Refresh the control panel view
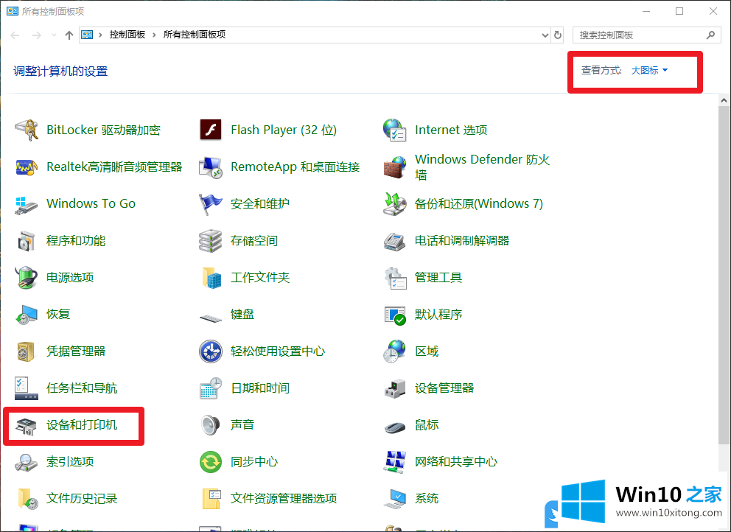Screen dimensions: 731x532 (x=558, y=35)
